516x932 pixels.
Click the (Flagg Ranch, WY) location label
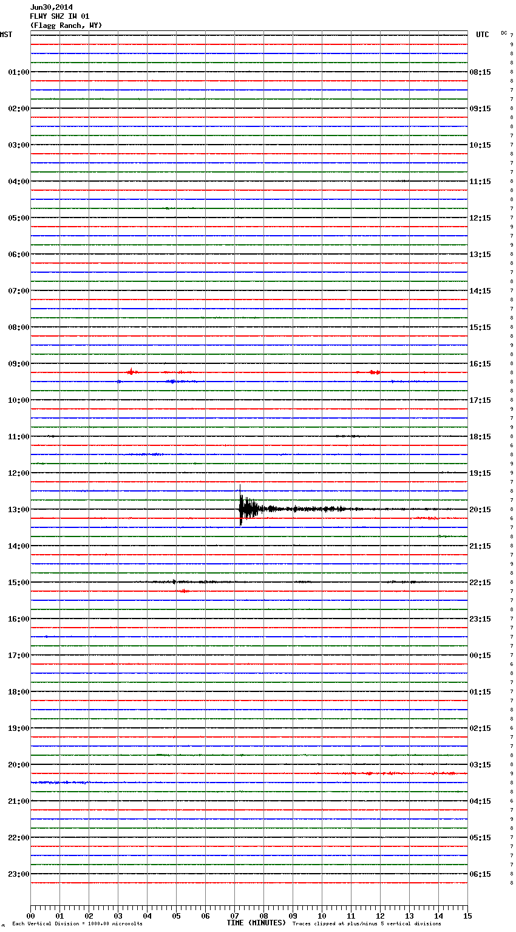pyautogui.click(x=66, y=26)
